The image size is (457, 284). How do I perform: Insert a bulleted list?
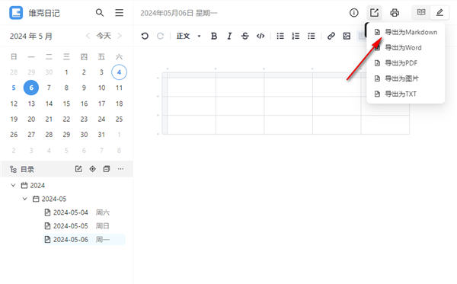tap(280, 36)
